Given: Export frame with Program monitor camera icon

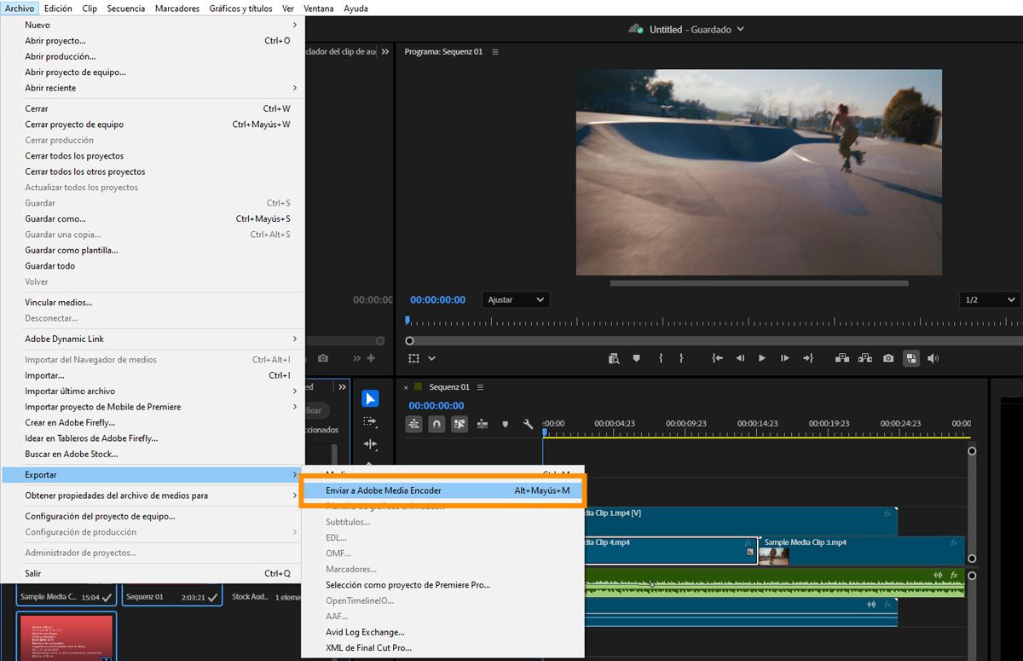Looking at the screenshot, I should click(x=888, y=359).
